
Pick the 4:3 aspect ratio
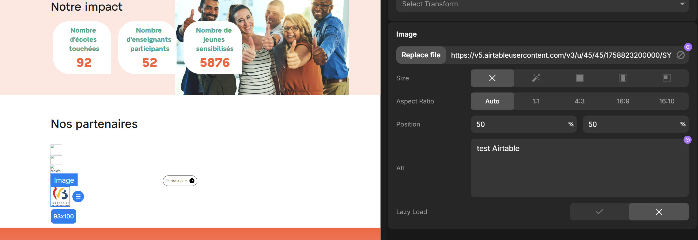click(579, 101)
